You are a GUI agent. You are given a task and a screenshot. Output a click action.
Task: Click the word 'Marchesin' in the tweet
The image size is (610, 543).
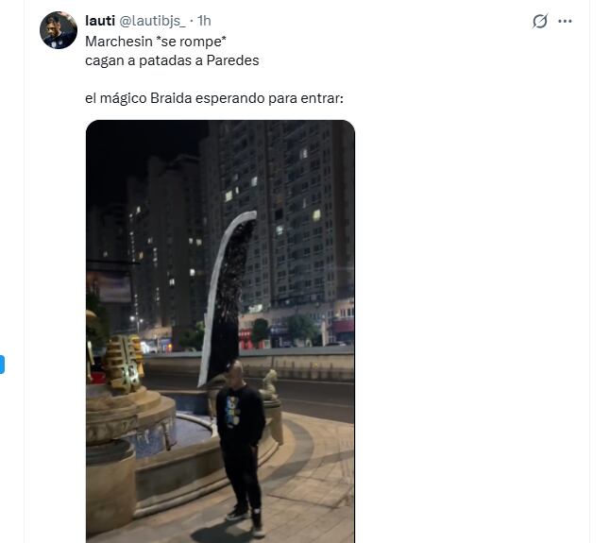pos(119,42)
